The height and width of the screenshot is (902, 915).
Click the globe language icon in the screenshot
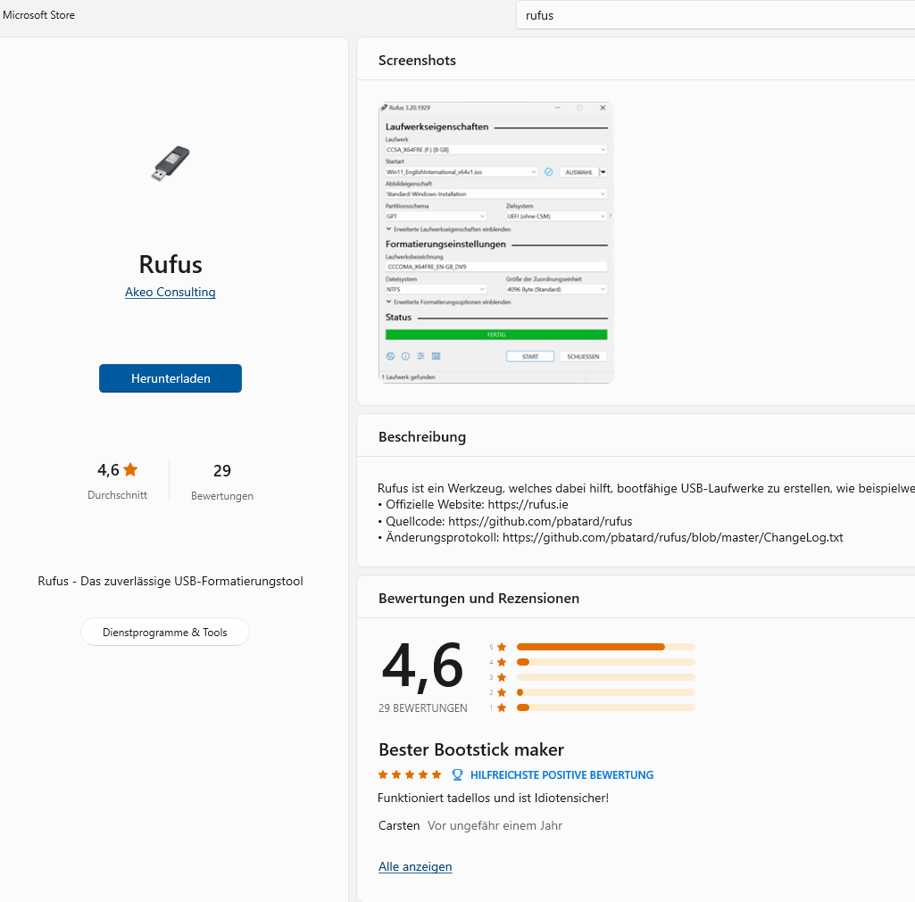pos(390,356)
